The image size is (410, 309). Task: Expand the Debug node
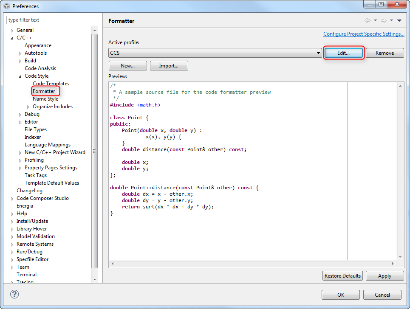pyautogui.click(x=20, y=115)
